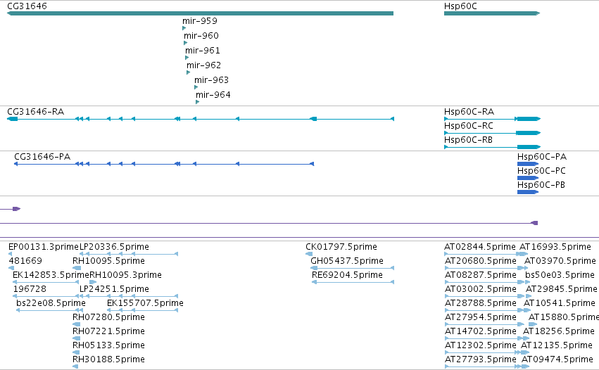Click the GH05437.5prime EST label
The image size is (599, 370).
[x=347, y=261]
